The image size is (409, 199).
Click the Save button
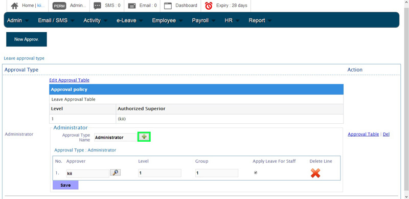(65, 185)
